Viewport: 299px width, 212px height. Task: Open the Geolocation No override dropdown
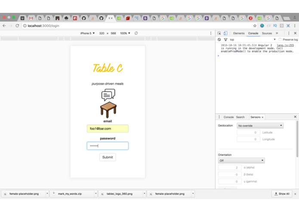click(x=260, y=126)
